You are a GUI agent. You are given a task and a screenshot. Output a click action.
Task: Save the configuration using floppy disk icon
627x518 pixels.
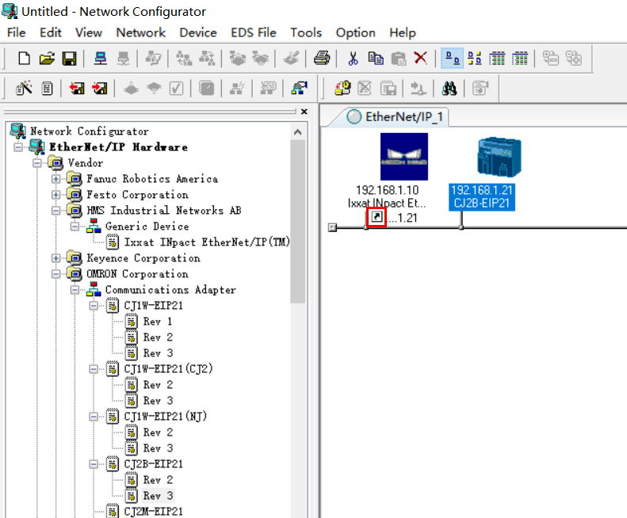(x=69, y=58)
